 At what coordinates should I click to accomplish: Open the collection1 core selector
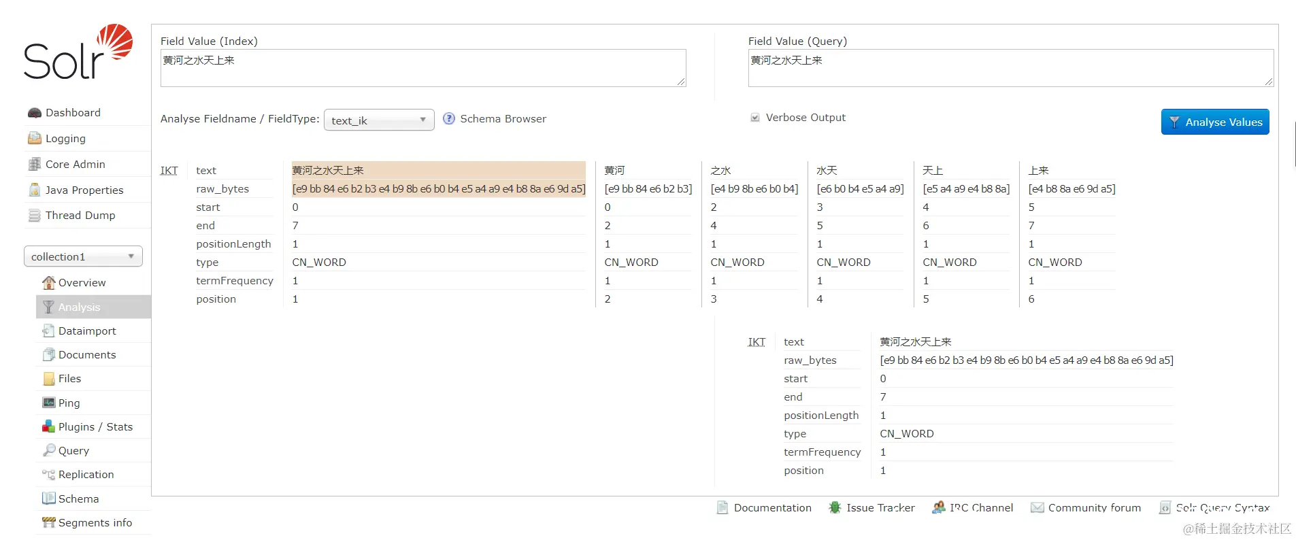[x=83, y=257]
